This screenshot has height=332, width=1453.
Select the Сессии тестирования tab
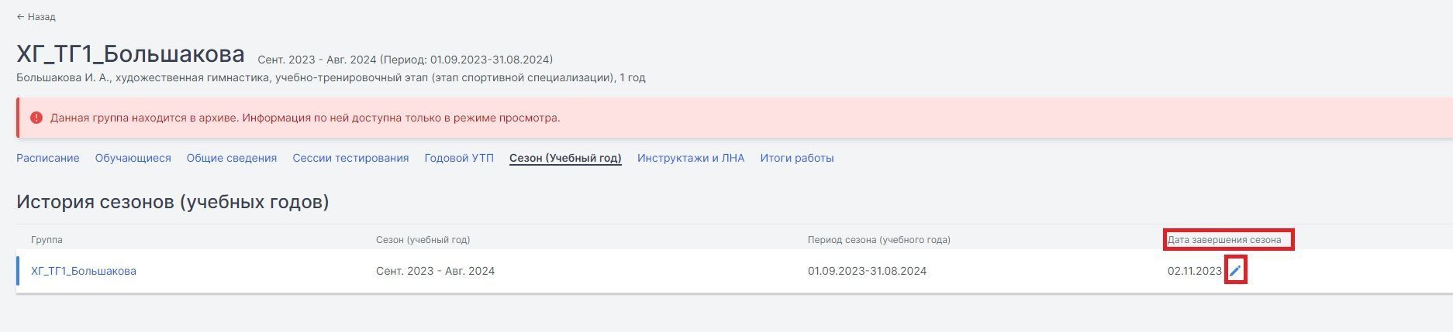coord(350,158)
